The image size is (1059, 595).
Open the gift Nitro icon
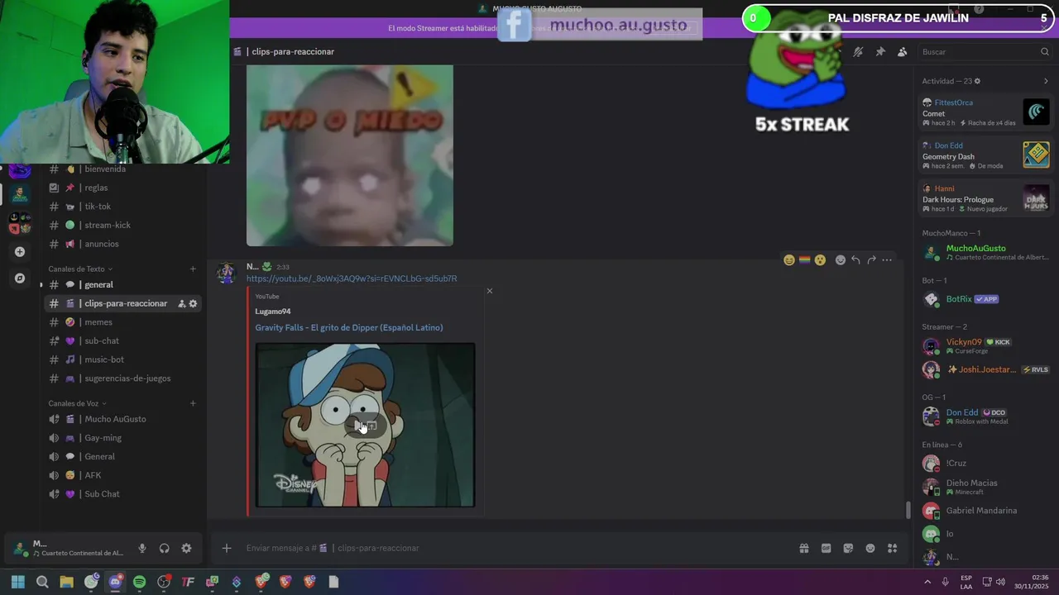click(x=803, y=548)
